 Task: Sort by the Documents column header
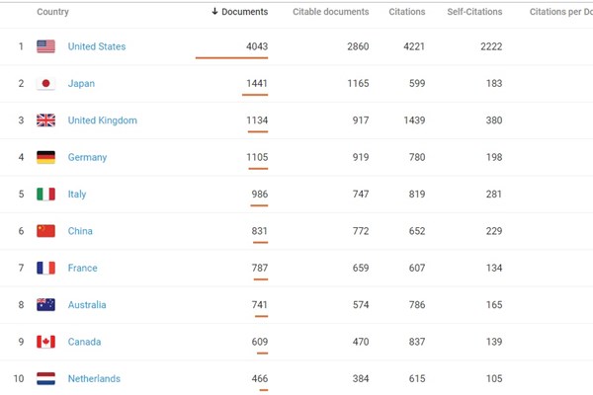240,12
